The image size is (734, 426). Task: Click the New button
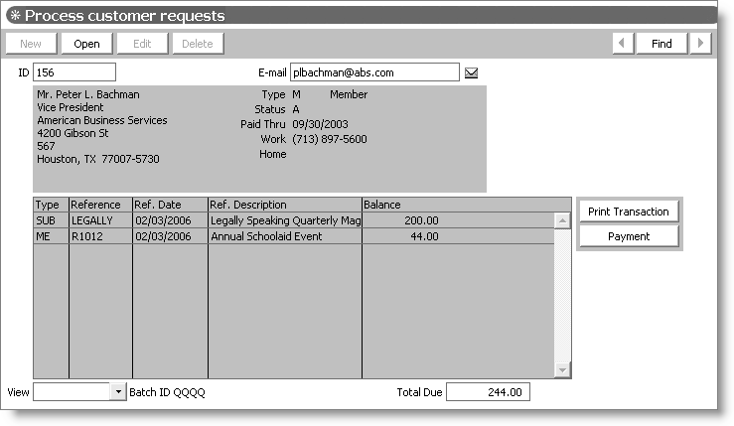31,44
